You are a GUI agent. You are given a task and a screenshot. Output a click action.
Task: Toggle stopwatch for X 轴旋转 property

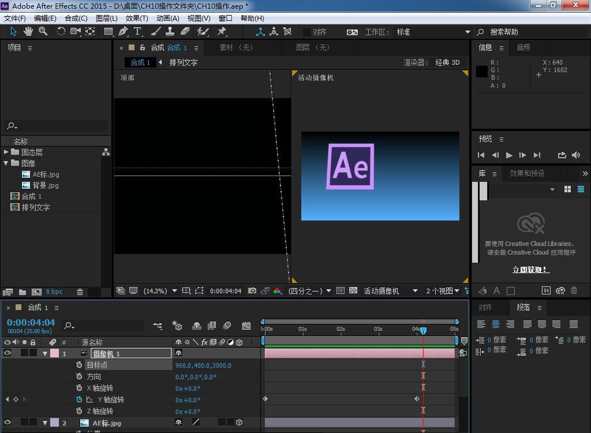coord(78,388)
